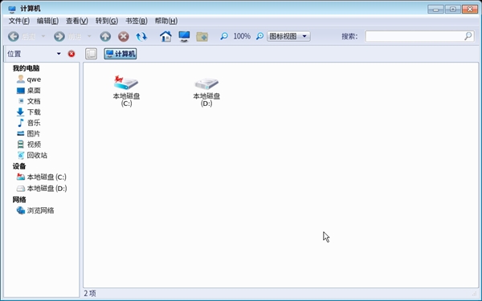Click the 计算机 path bar button
The height and width of the screenshot is (301, 482).
click(x=120, y=54)
